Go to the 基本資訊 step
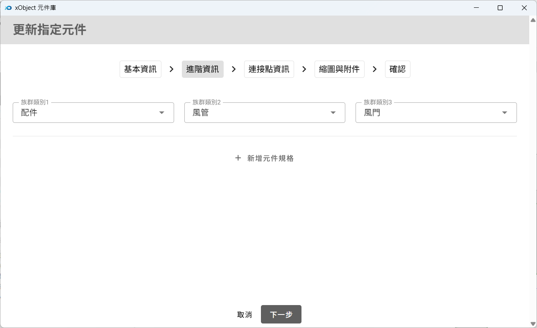Screen dimensions: 537x328 click(x=140, y=69)
